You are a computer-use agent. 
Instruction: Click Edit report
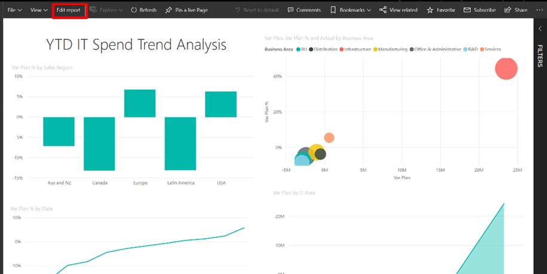point(69,10)
